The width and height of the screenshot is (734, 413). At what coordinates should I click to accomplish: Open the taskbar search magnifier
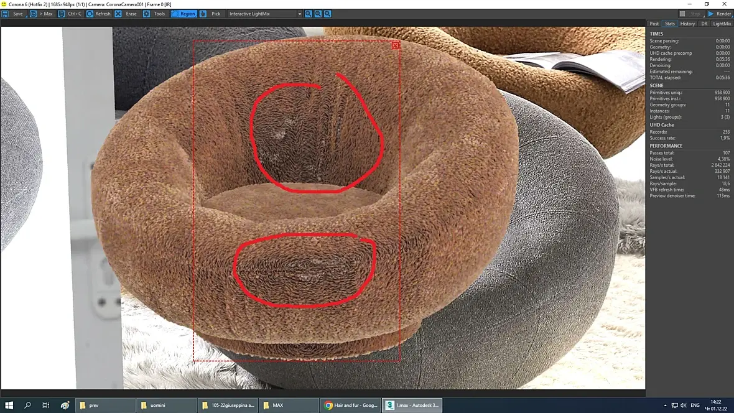(x=27, y=405)
